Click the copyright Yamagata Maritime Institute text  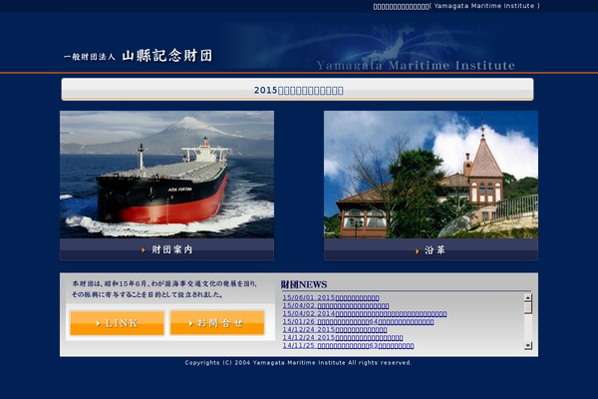[299, 363]
